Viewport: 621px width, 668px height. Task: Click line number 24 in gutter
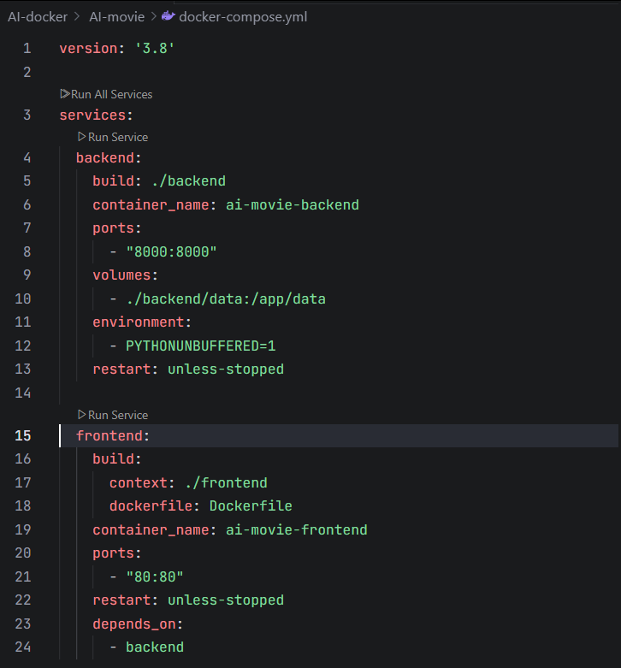(23, 647)
